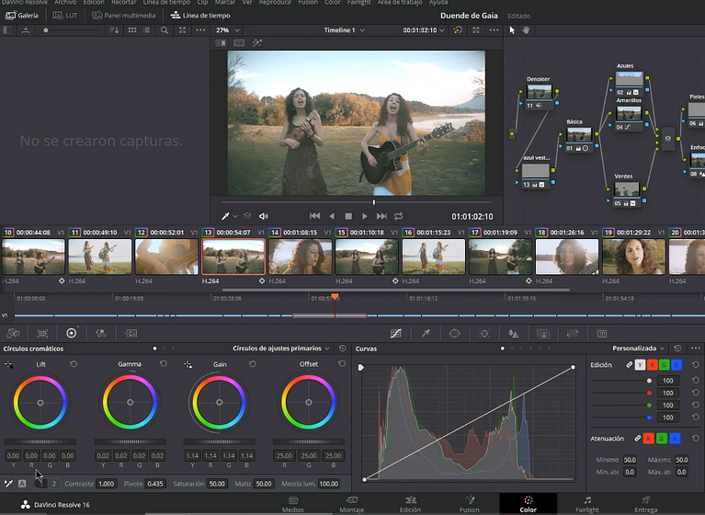705x515 pixels.
Task: Click the viewer mute audio icon
Action: [x=263, y=216]
